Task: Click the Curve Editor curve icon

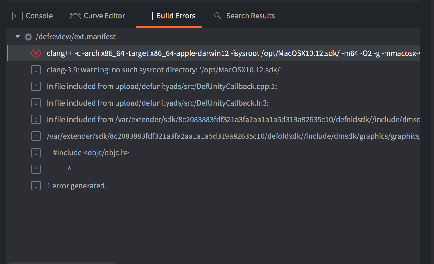Action: click(75, 15)
